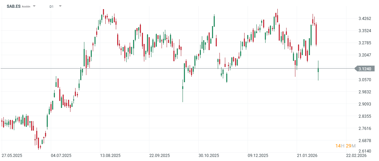379x161 pixels.
Task: Click the D1 timeframe label
Action: [x=51, y=6]
